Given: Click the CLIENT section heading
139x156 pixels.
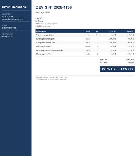Looking at the screenshot, I should tap(39, 18).
